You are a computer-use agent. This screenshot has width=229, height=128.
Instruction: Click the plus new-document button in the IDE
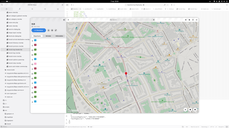(x=72, y=5)
